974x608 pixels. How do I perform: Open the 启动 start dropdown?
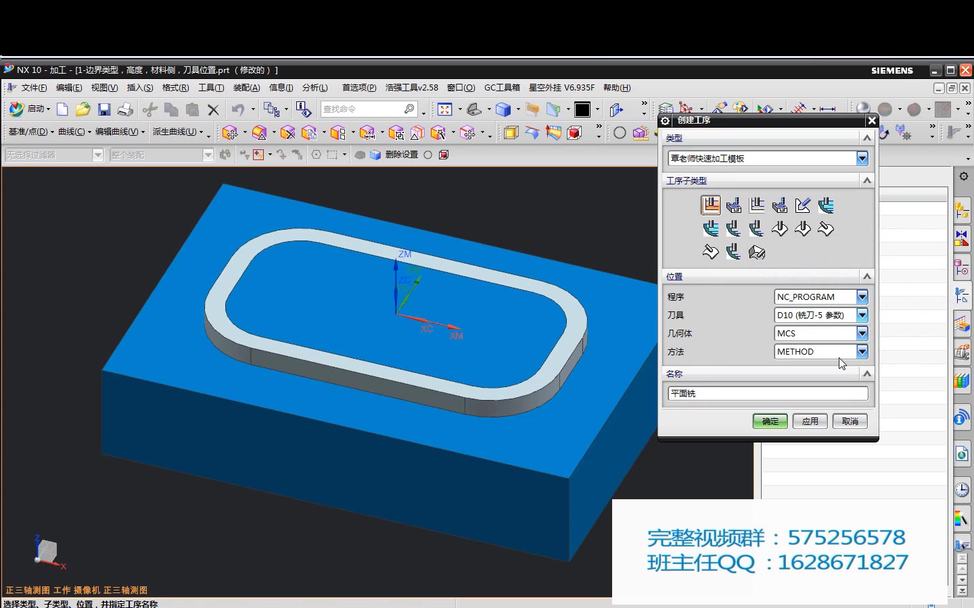[30, 109]
